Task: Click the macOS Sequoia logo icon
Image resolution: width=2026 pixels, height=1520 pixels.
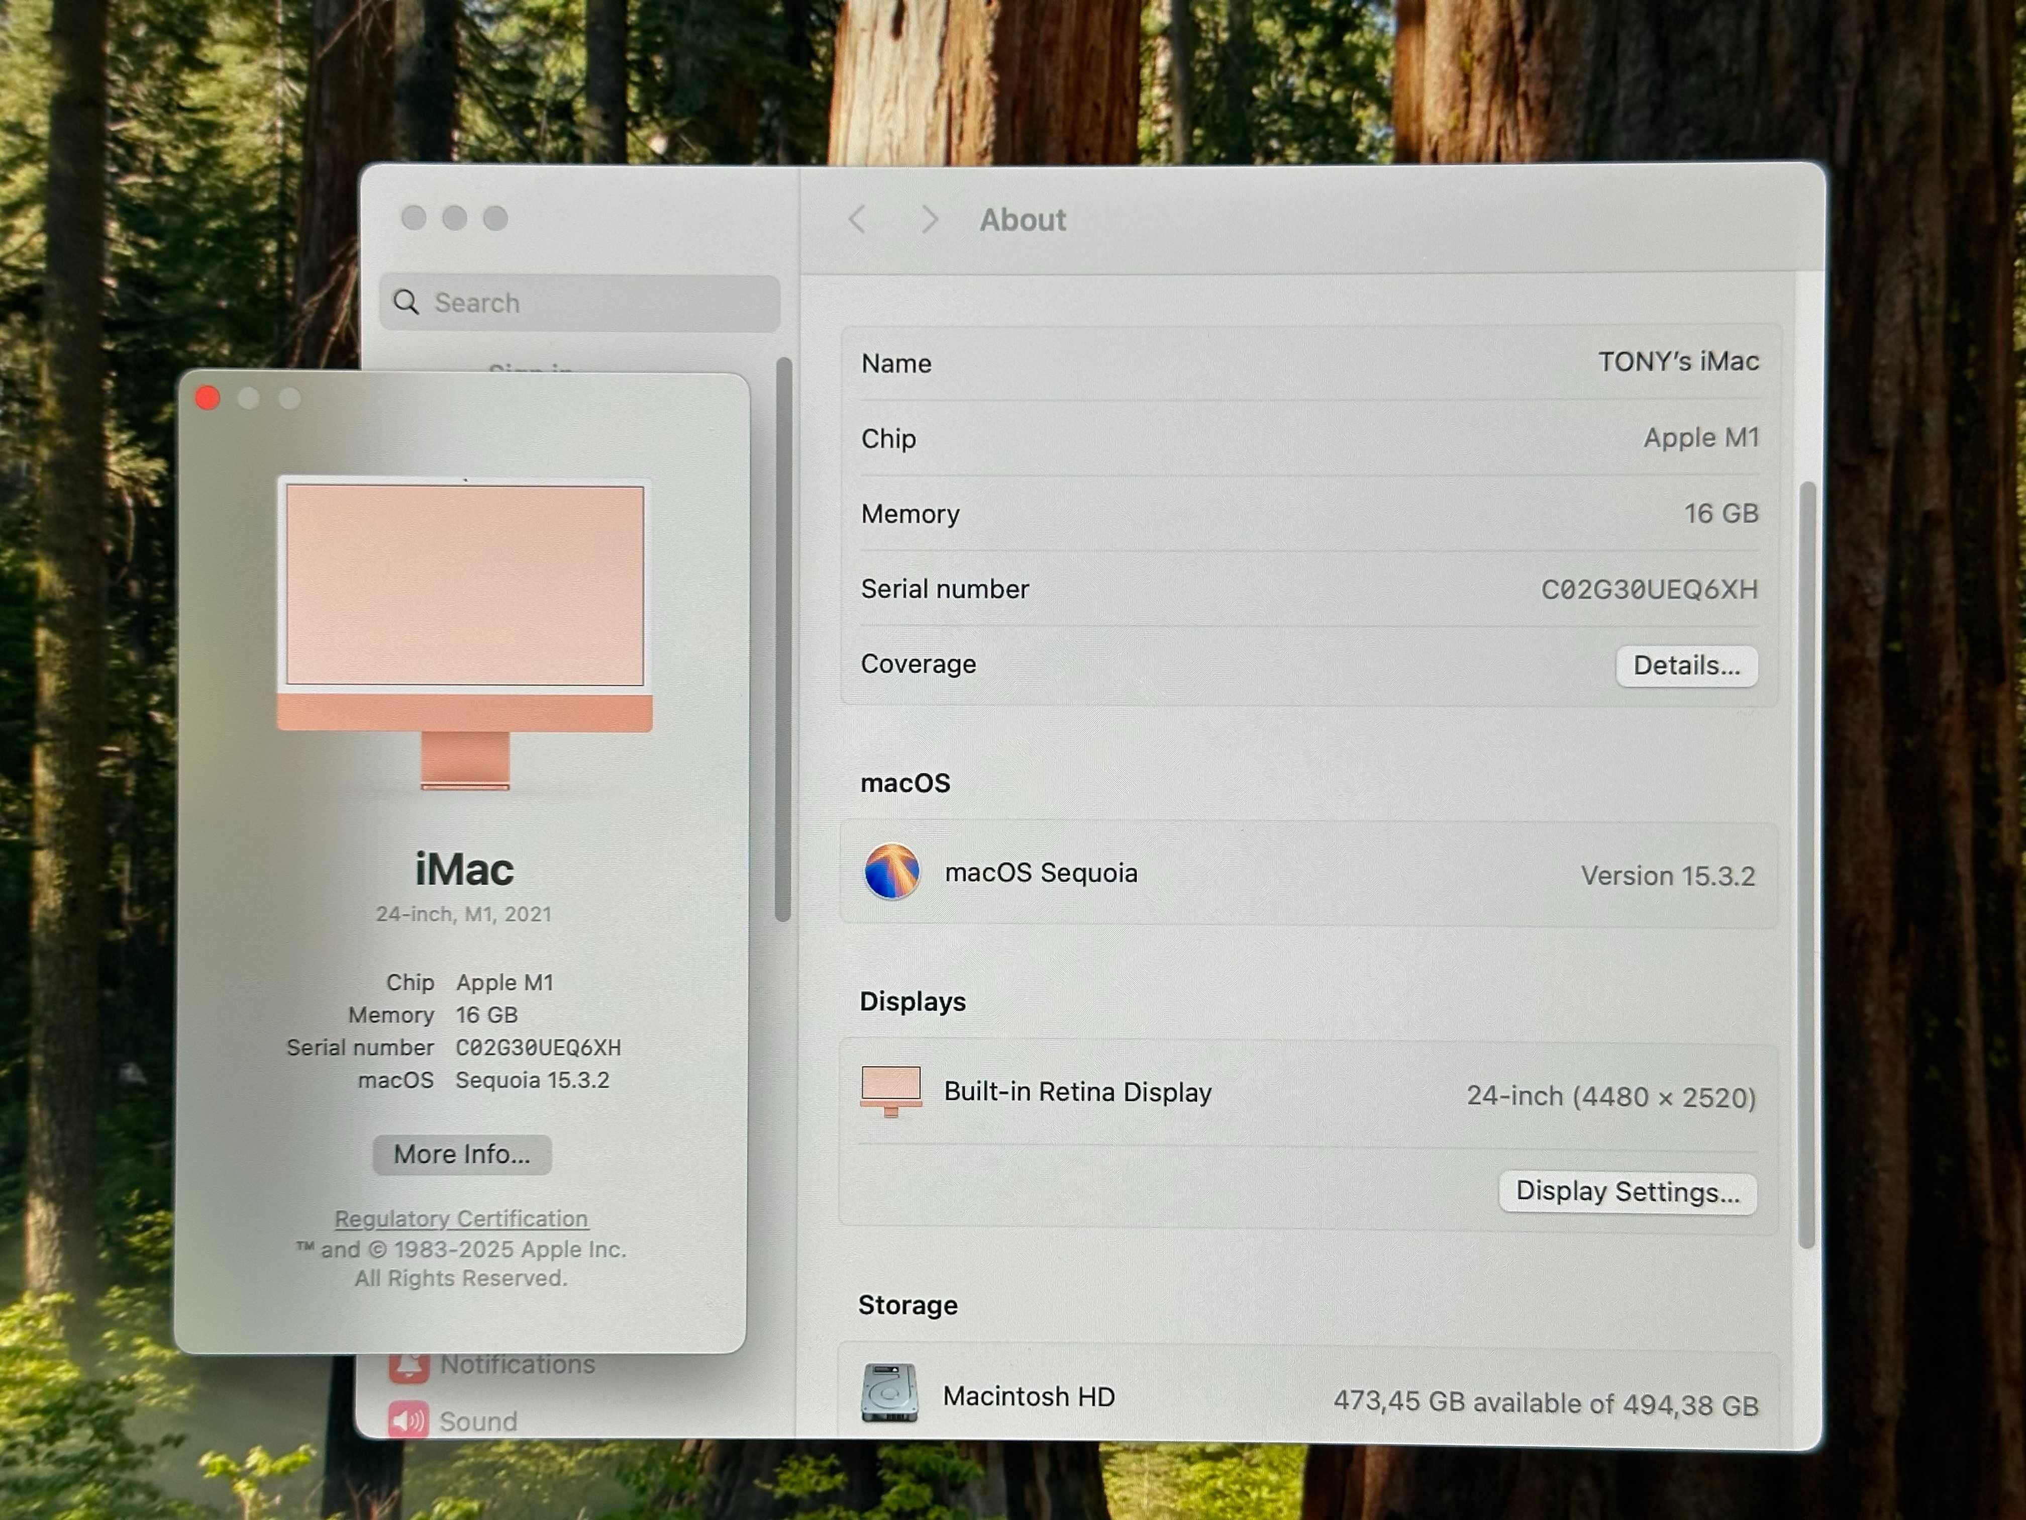Action: 891,871
